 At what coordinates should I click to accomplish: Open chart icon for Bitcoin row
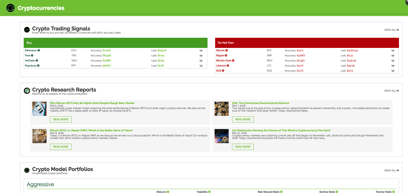393,50
